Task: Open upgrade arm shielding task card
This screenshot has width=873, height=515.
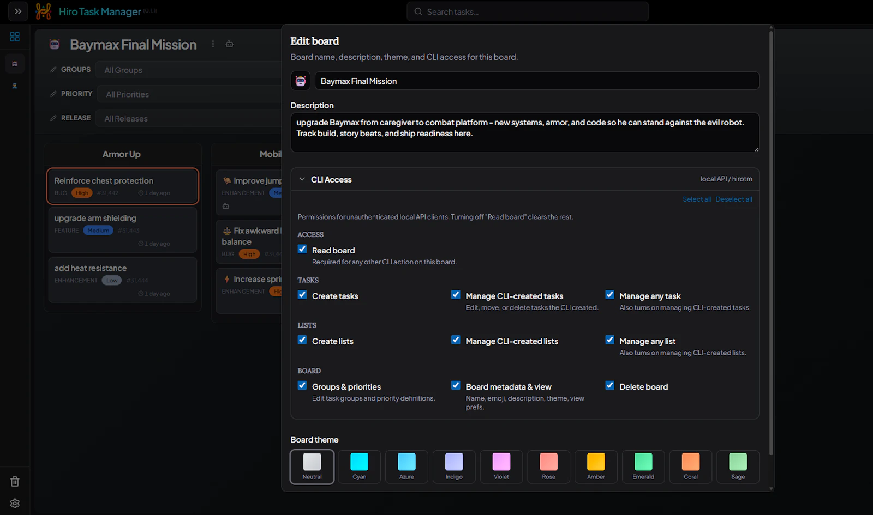Action: pyautogui.click(x=123, y=229)
